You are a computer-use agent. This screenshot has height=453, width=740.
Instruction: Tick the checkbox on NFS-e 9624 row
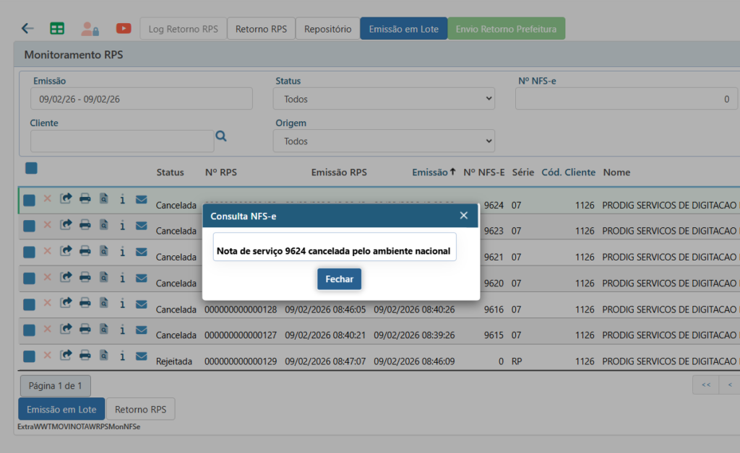click(29, 200)
